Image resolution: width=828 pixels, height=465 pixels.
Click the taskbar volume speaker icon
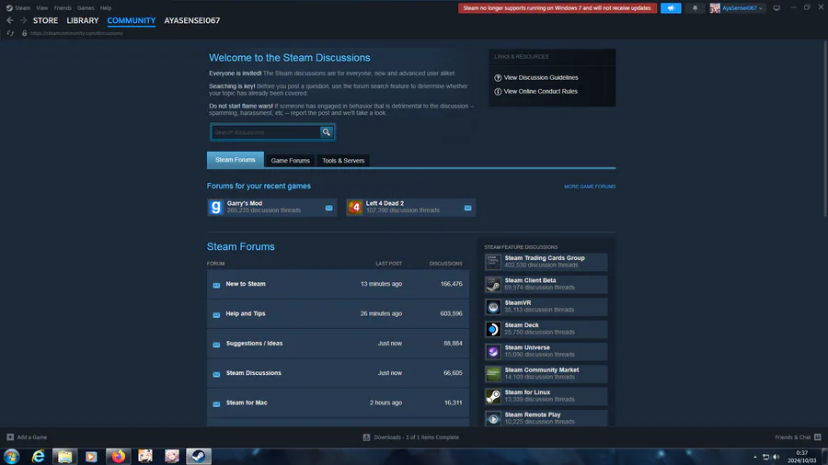[x=776, y=457]
